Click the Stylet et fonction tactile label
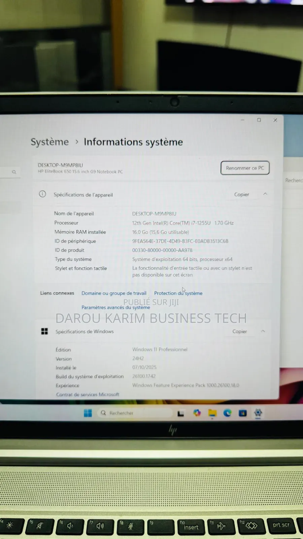Viewport: 303px width, 539px height. pos(81,268)
